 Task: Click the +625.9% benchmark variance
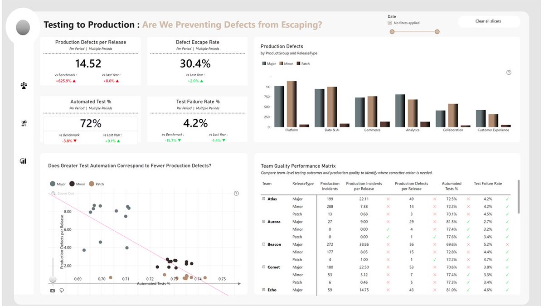click(x=66, y=81)
